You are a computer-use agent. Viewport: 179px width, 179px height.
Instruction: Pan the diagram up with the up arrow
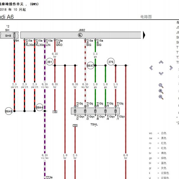pyautogui.click(x=161, y=62)
